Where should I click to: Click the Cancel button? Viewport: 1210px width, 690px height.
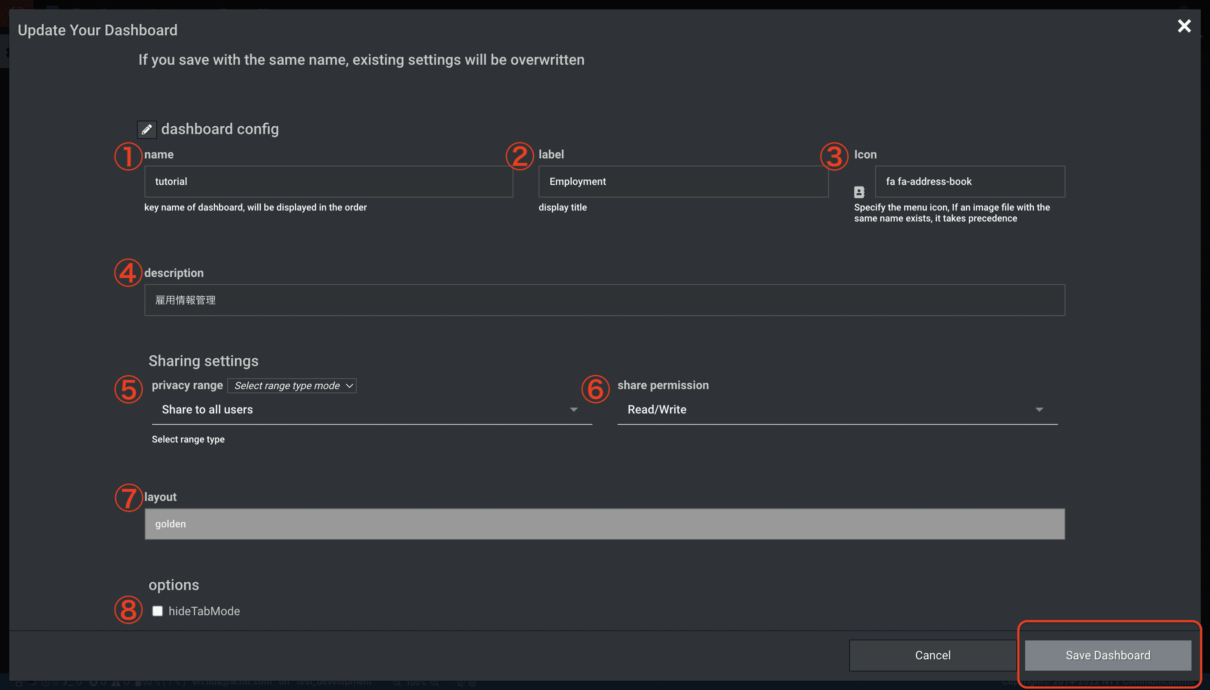[932, 655]
